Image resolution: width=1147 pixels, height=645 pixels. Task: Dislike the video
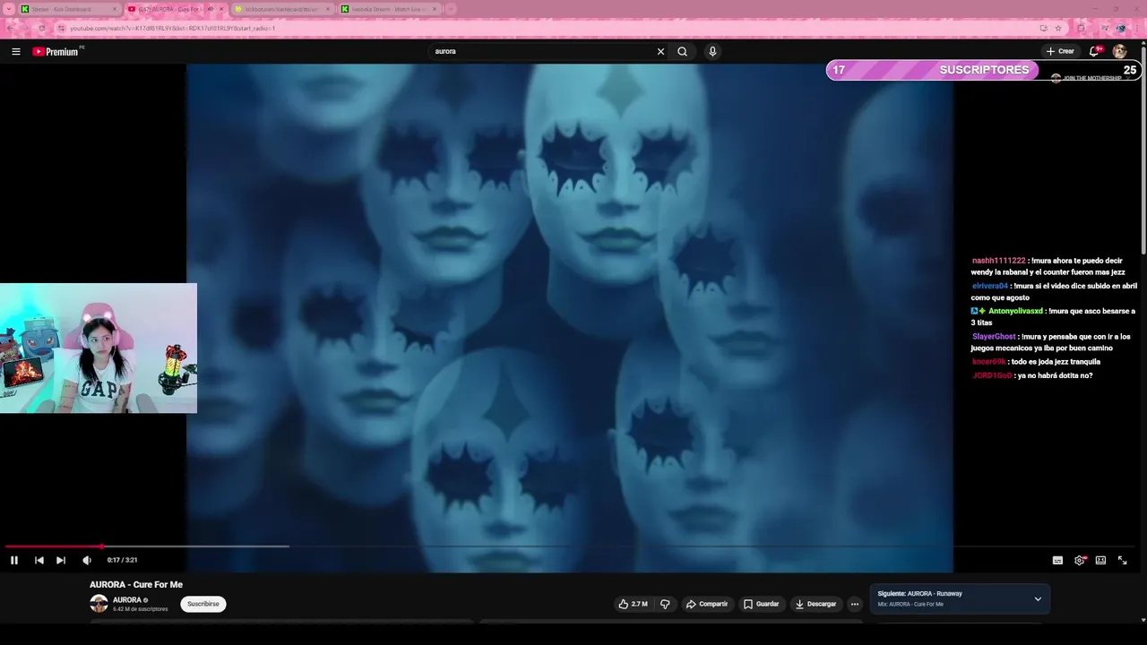click(x=665, y=604)
